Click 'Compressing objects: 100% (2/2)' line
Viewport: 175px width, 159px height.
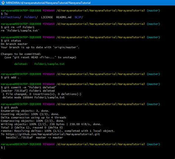(32, 121)
